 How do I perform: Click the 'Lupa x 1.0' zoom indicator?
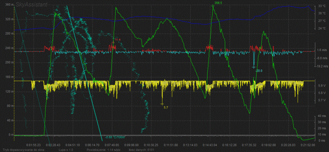(66, 150)
